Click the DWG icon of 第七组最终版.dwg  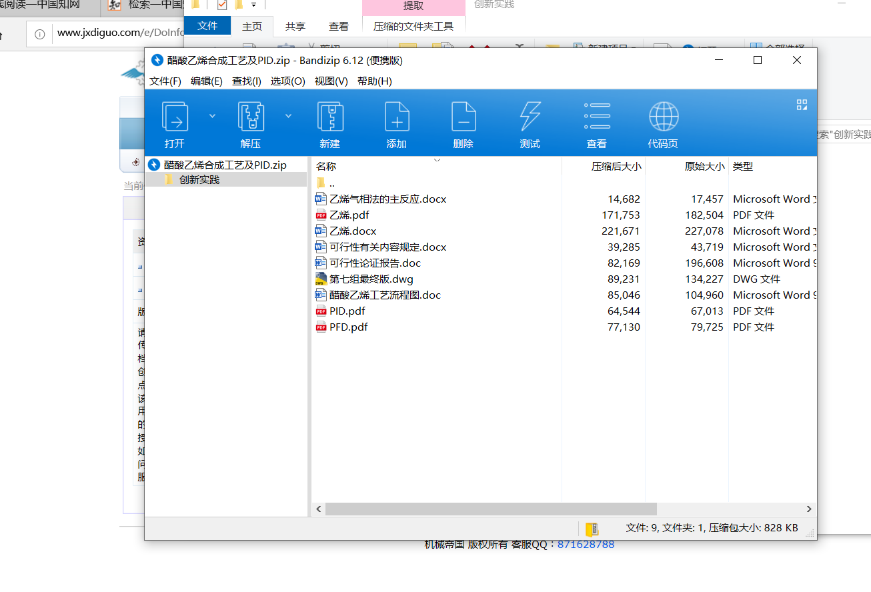[321, 279]
